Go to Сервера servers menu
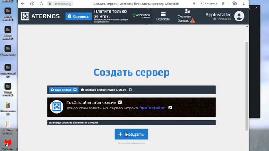This screenshot has height=151, width=269. [x=163, y=16]
